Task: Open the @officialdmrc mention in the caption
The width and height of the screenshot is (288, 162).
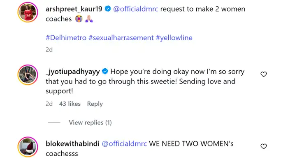Action: 135,9
